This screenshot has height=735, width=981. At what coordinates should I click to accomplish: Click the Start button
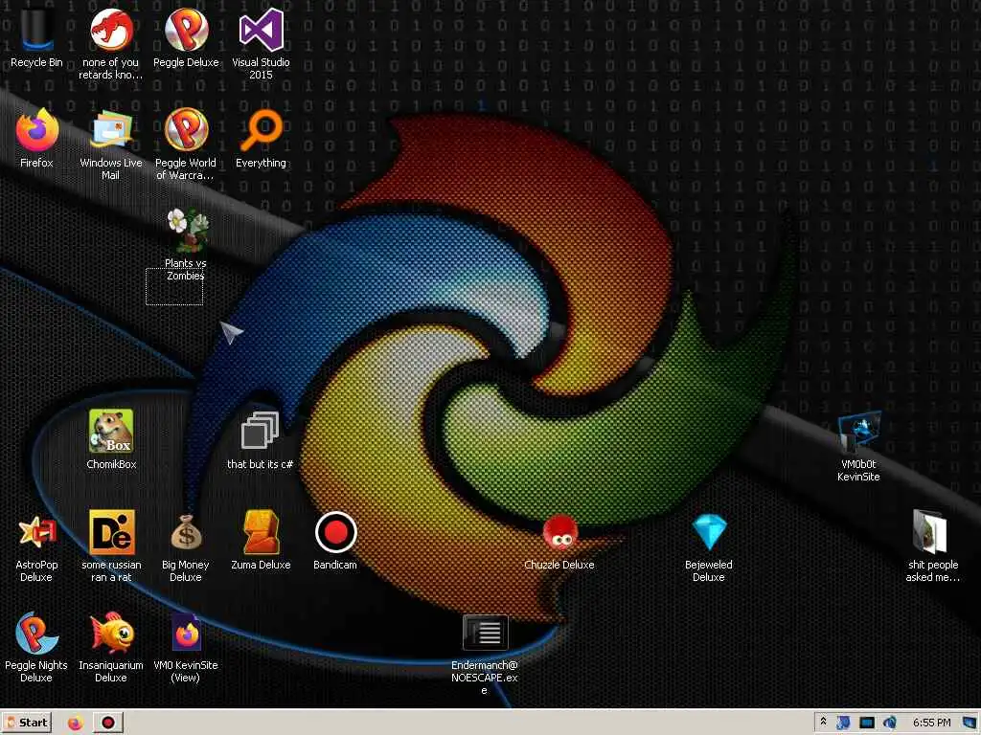pos(27,723)
